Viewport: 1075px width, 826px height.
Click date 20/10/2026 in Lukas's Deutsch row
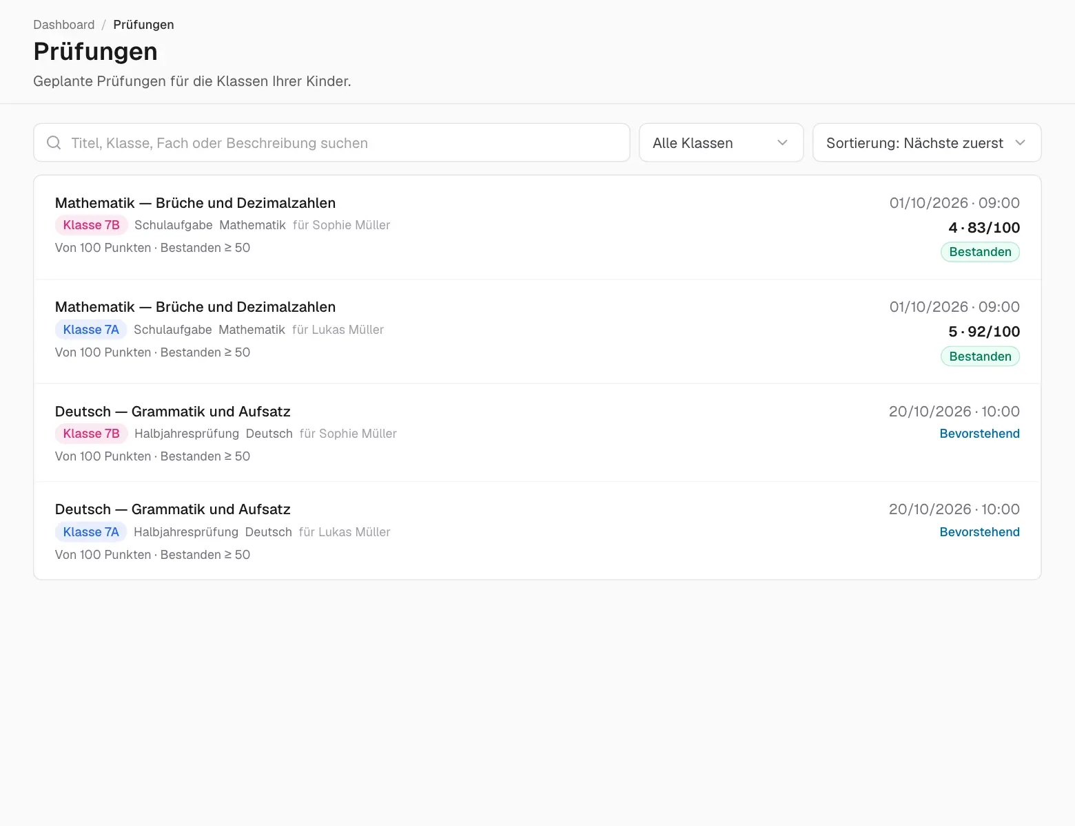(930, 509)
